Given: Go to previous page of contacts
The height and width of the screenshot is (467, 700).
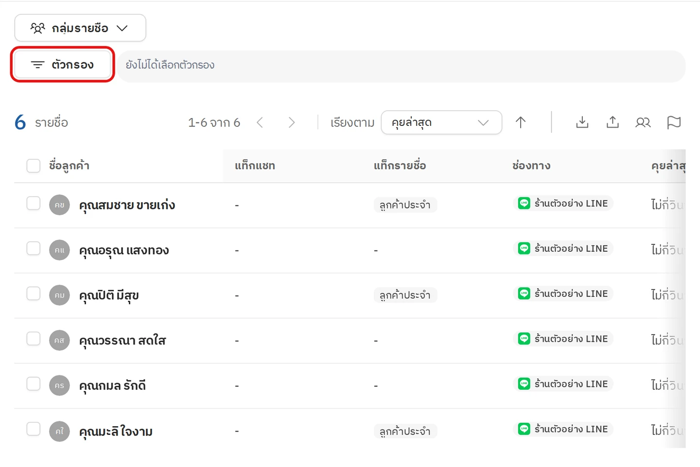Looking at the screenshot, I should click(x=260, y=122).
